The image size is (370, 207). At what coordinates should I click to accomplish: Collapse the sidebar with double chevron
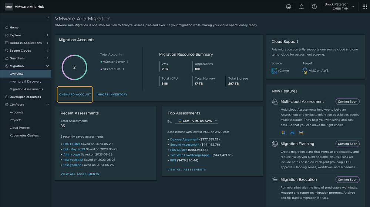click(x=47, y=17)
